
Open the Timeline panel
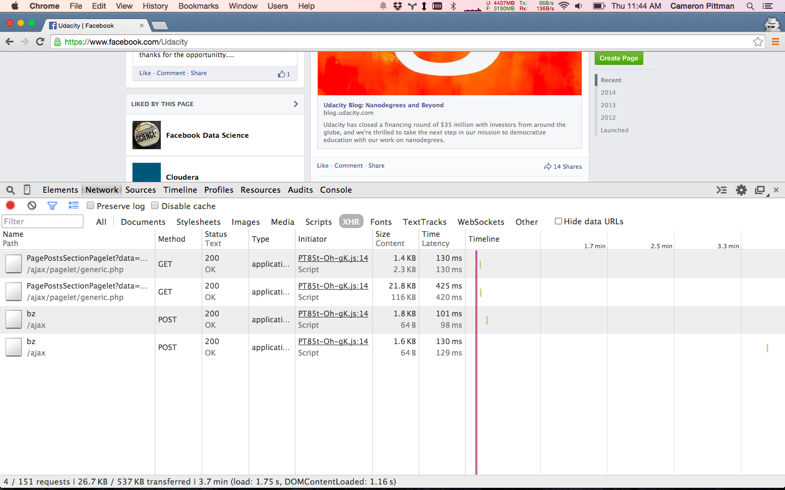[x=180, y=189]
